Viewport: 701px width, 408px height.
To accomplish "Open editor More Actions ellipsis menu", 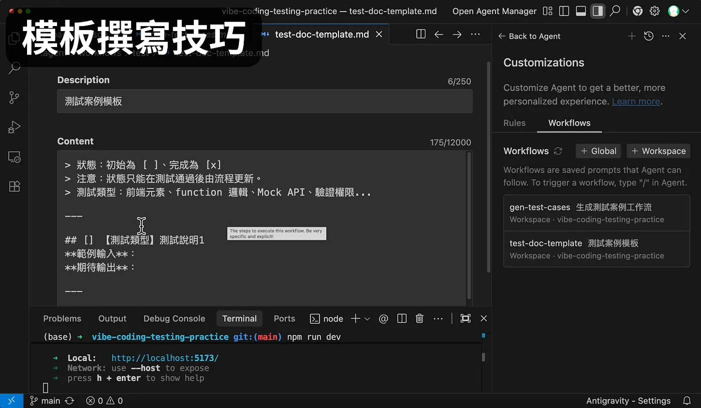I will click(x=476, y=34).
